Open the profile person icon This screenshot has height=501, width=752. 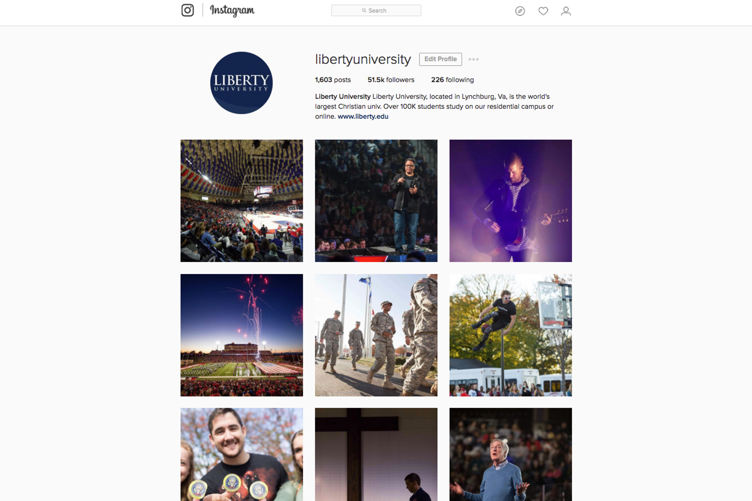pos(566,11)
